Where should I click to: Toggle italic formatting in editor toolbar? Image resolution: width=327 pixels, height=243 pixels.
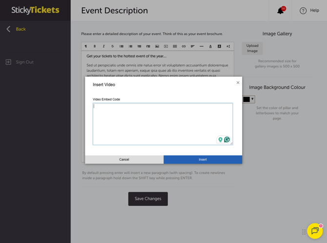coord(103,46)
